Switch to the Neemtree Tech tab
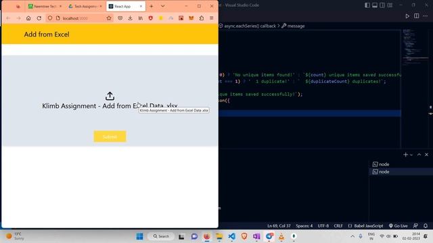433x243 pixels. point(45,6)
